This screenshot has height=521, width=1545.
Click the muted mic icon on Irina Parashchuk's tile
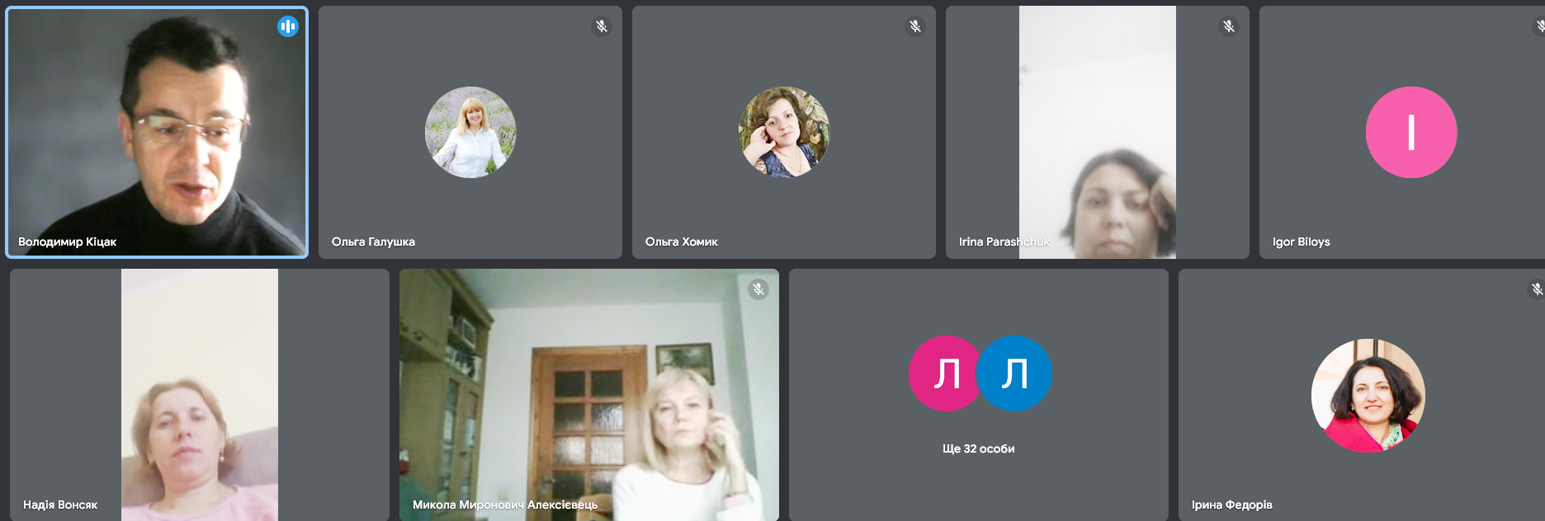[1229, 26]
